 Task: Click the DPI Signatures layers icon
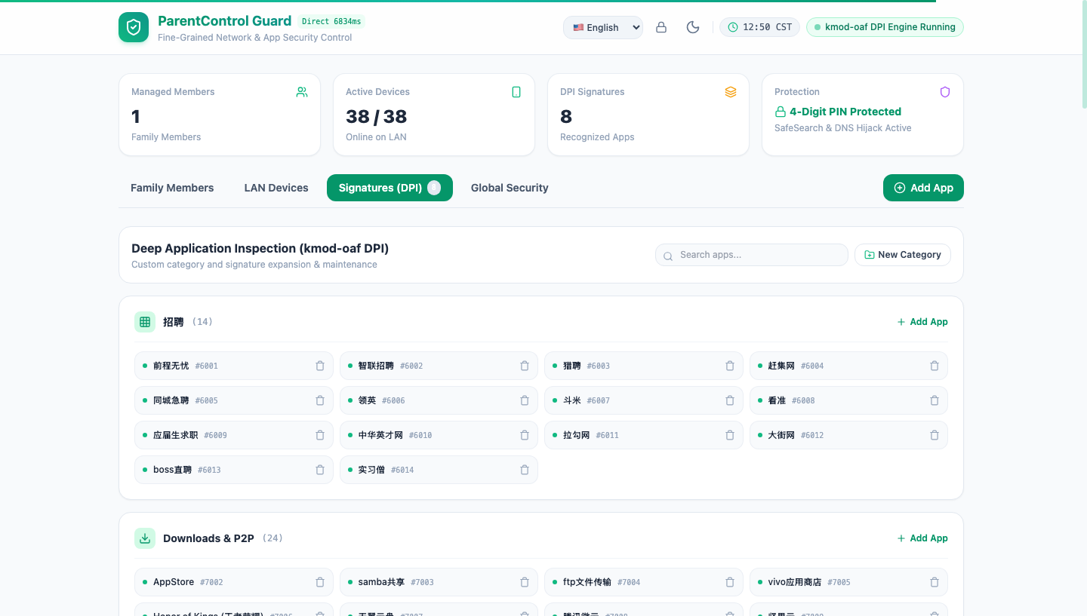pos(731,92)
